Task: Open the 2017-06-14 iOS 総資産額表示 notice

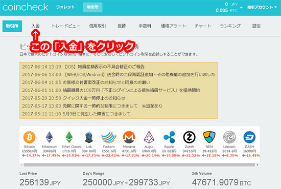Action: tap(83, 67)
